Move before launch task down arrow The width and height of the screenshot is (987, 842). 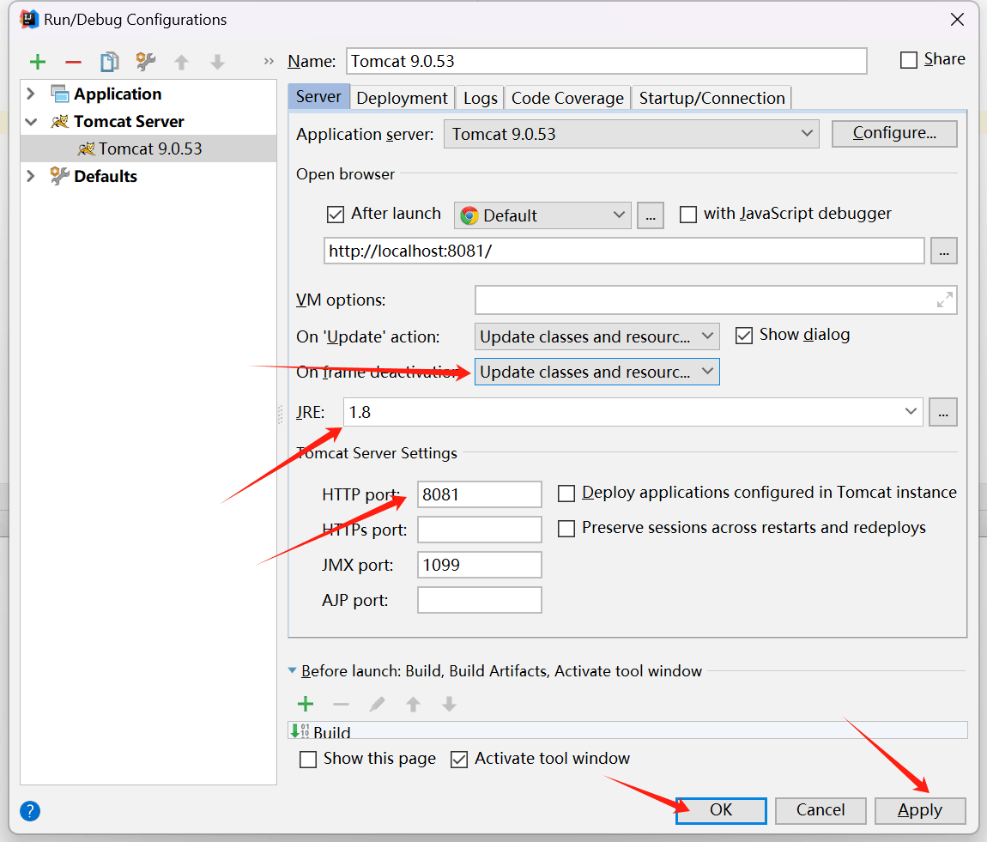(449, 704)
